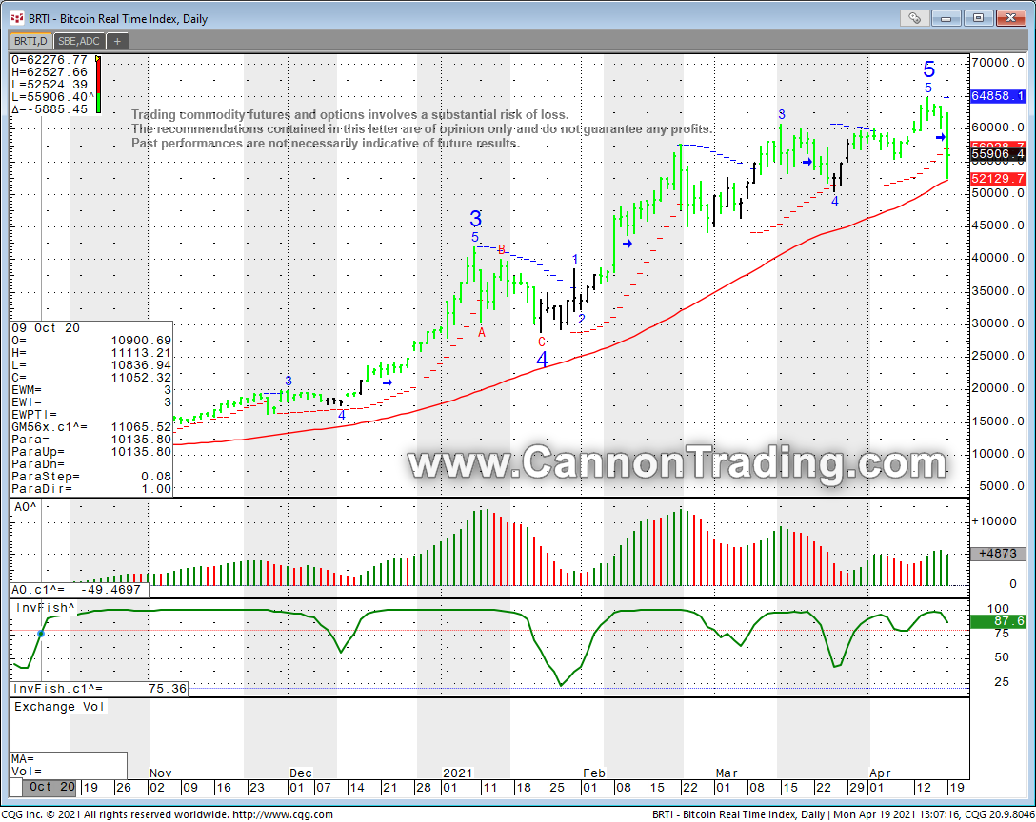Click the green 87.6 InvFish value tag
Viewport: 1036px width, 822px height.
[998, 620]
